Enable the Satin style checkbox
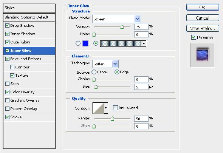Viewport: 223px width, 153px height. click(7, 83)
